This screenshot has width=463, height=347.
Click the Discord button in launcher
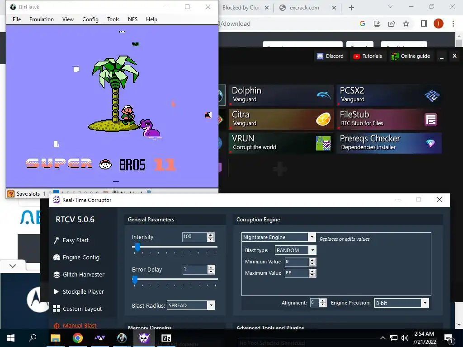tap(331, 56)
